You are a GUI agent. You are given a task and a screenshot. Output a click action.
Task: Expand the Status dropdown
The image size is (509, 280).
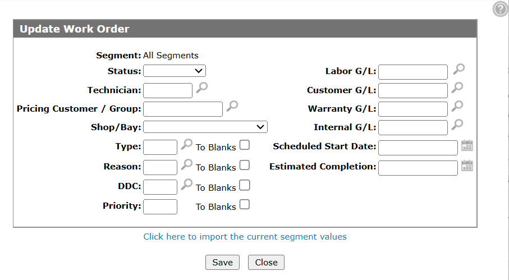(x=175, y=71)
